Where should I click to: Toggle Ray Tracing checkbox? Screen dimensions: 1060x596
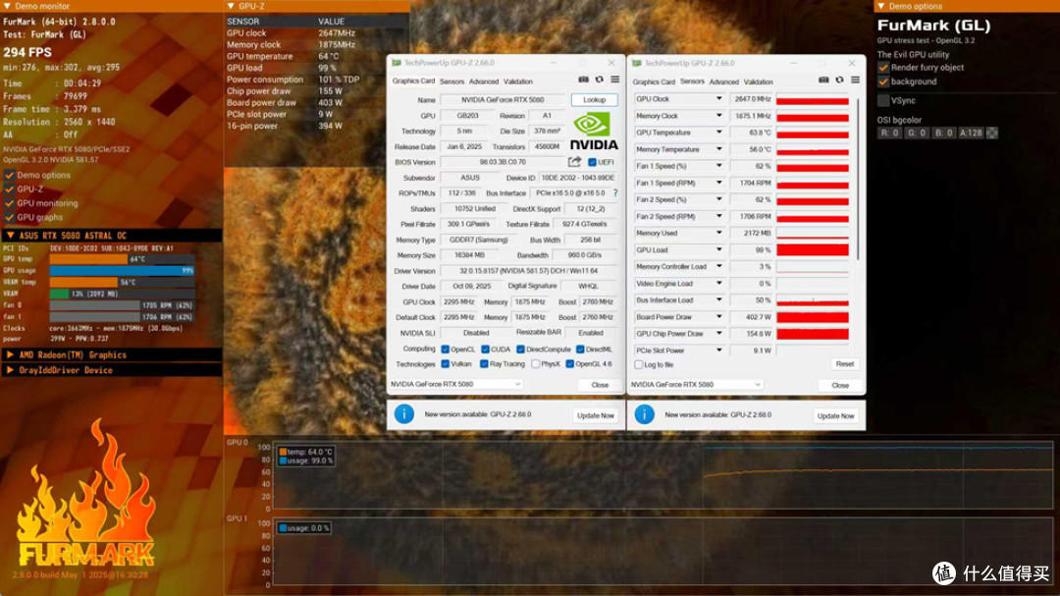click(x=484, y=364)
